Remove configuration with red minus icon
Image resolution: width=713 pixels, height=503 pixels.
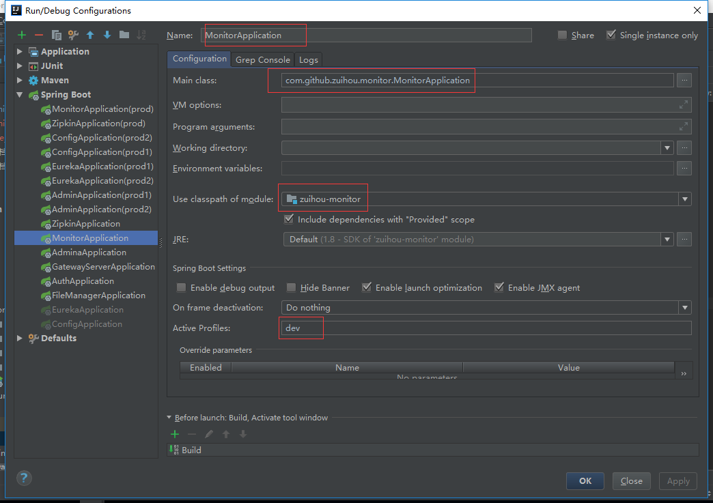(x=39, y=35)
